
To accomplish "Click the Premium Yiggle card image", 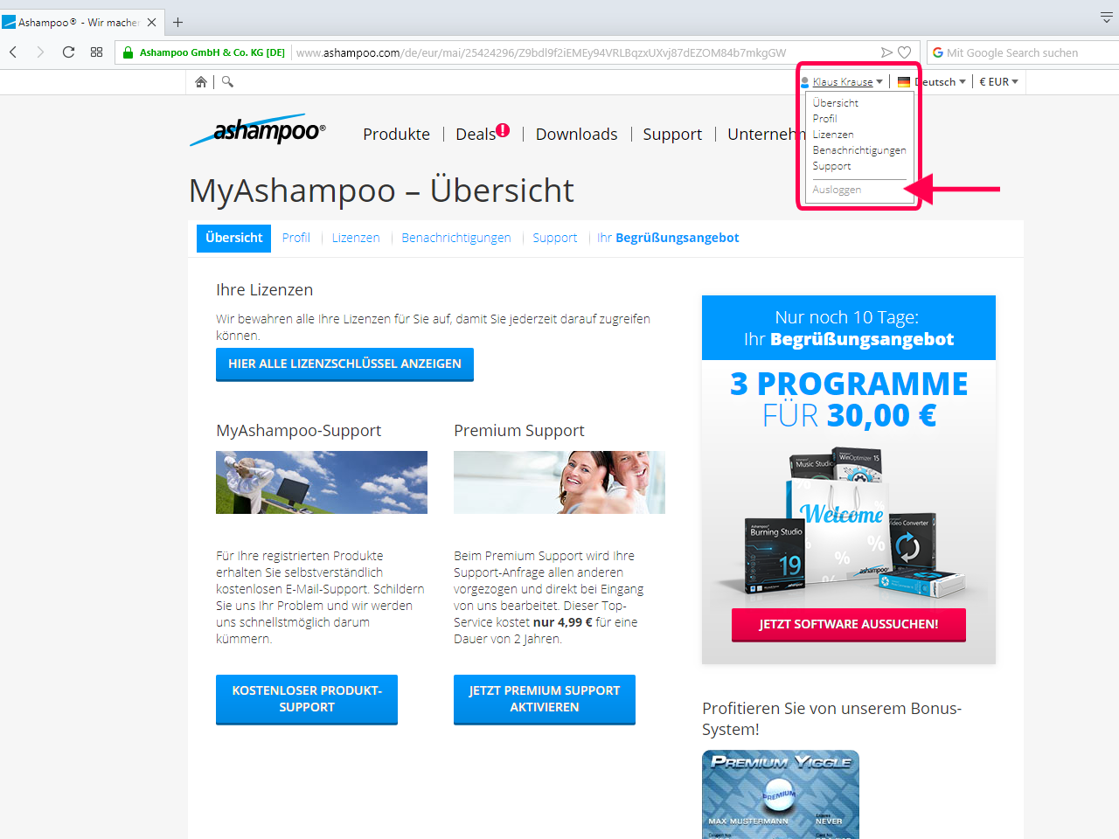I will 781,794.
